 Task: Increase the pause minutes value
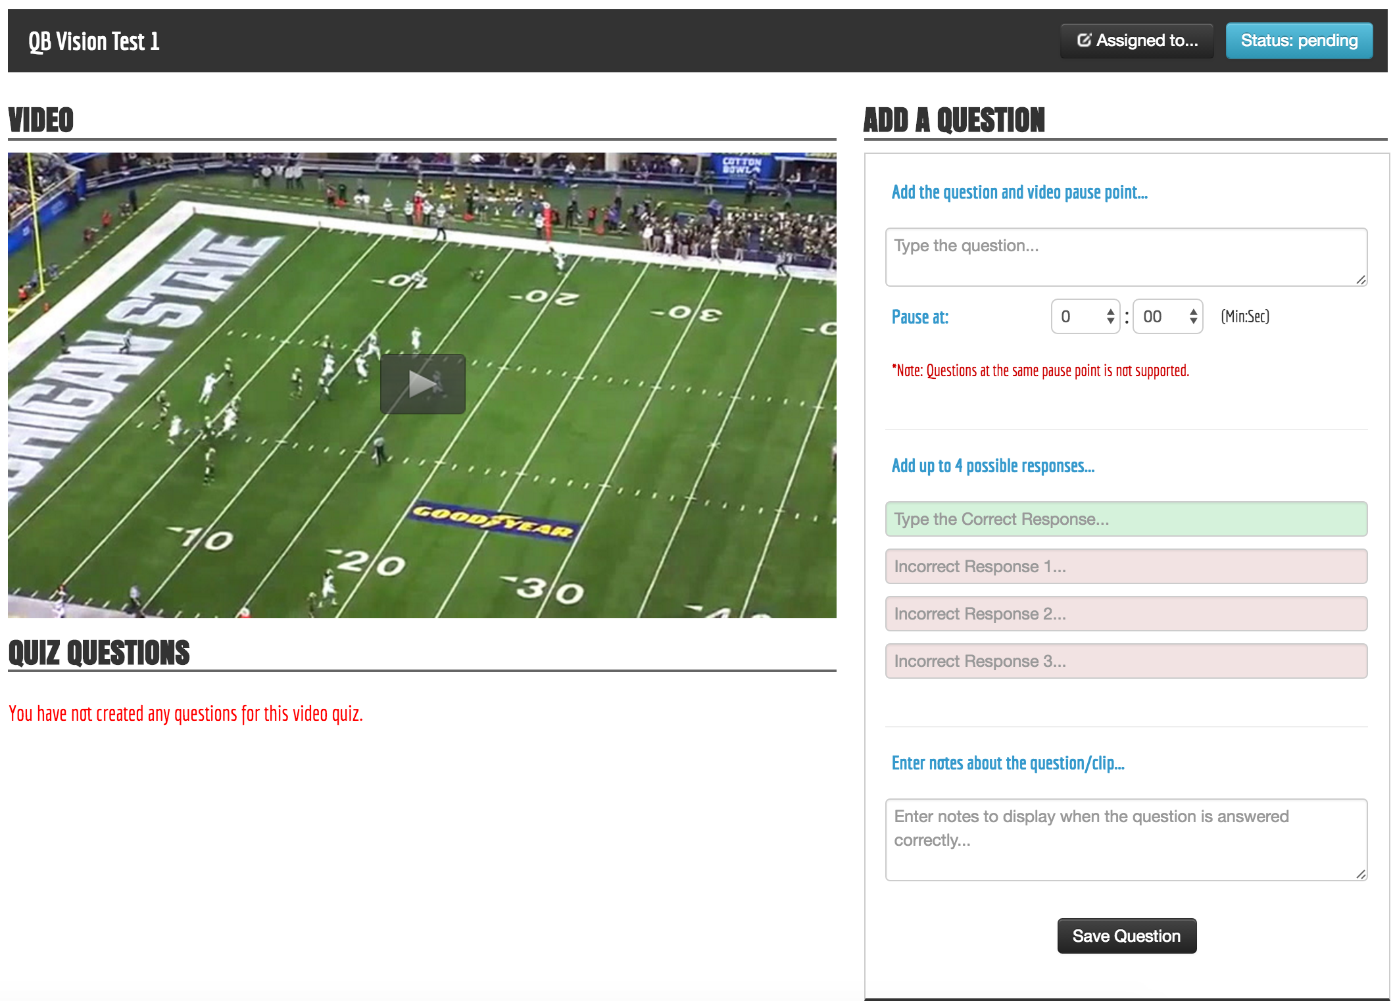pyautogui.click(x=1110, y=311)
